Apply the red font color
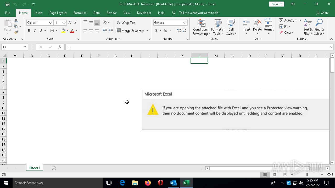This screenshot has height=188, width=335. pyautogui.click(x=72, y=31)
